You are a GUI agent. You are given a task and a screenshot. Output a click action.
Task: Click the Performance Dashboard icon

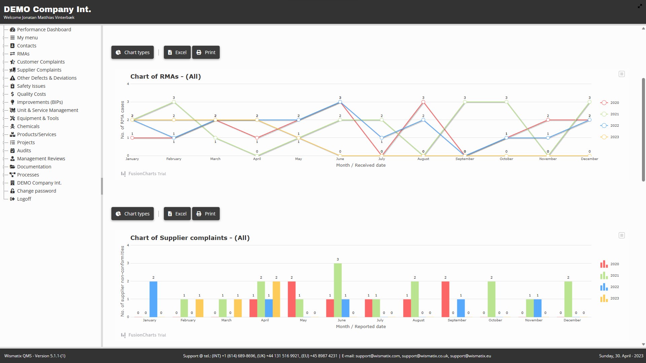[12, 29]
